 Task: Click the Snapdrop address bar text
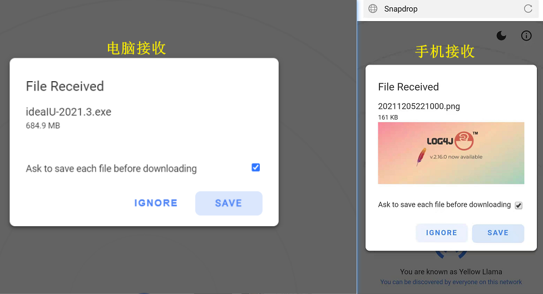(x=401, y=9)
